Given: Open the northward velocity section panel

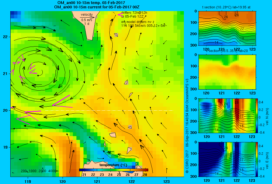Looking at the screenshot, I should pyautogui.click(x=227, y=116).
